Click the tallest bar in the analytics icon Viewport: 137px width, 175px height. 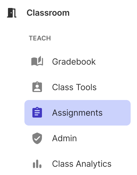(37, 164)
